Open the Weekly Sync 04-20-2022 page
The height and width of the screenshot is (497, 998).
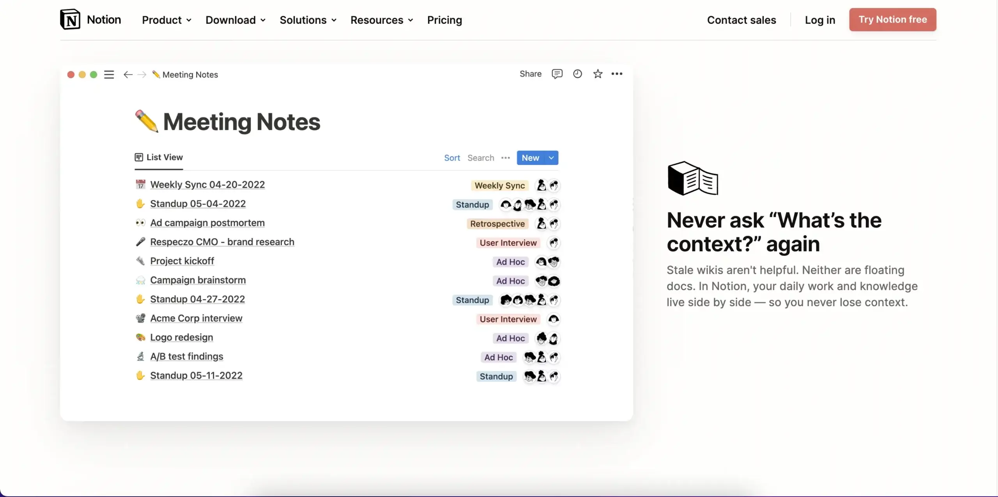pos(207,184)
